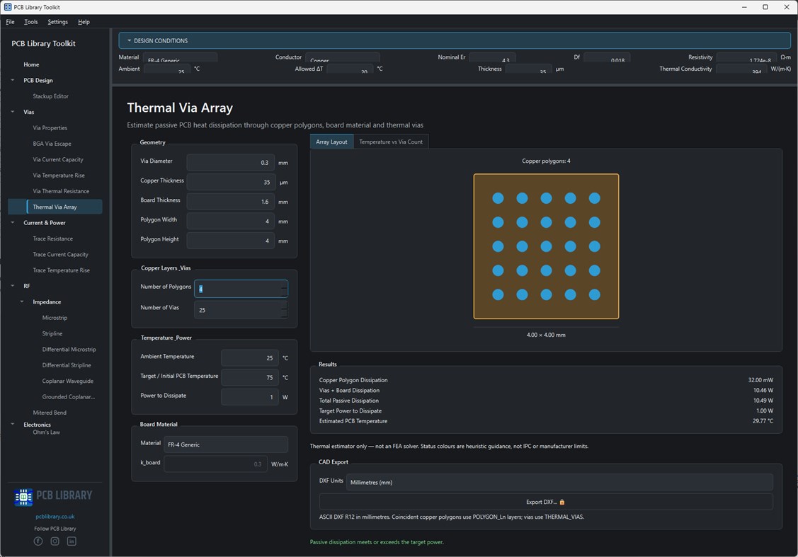Click the Target / Initial PCB Temperature field
This screenshot has height=557, width=798.
pos(250,377)
